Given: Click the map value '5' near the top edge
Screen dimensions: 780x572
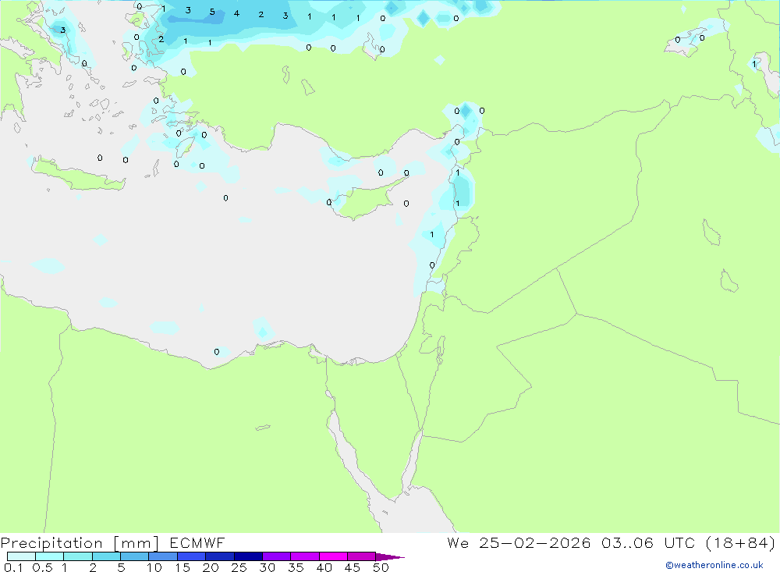Looking at the screenshot, I should pos(212,12).
